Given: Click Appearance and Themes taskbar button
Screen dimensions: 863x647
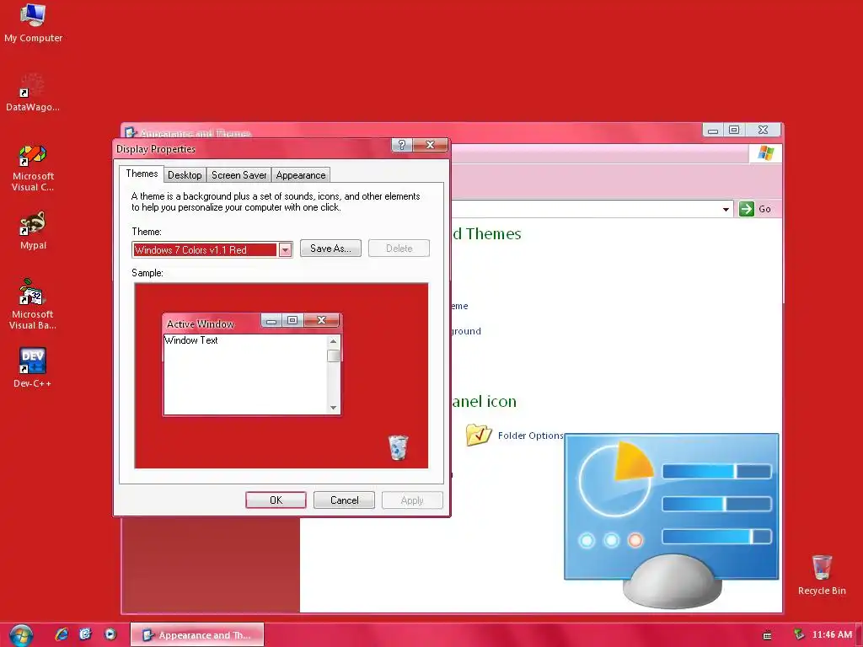Looking at the screenshot, I should pyautogui.click(x=197, y=635).
